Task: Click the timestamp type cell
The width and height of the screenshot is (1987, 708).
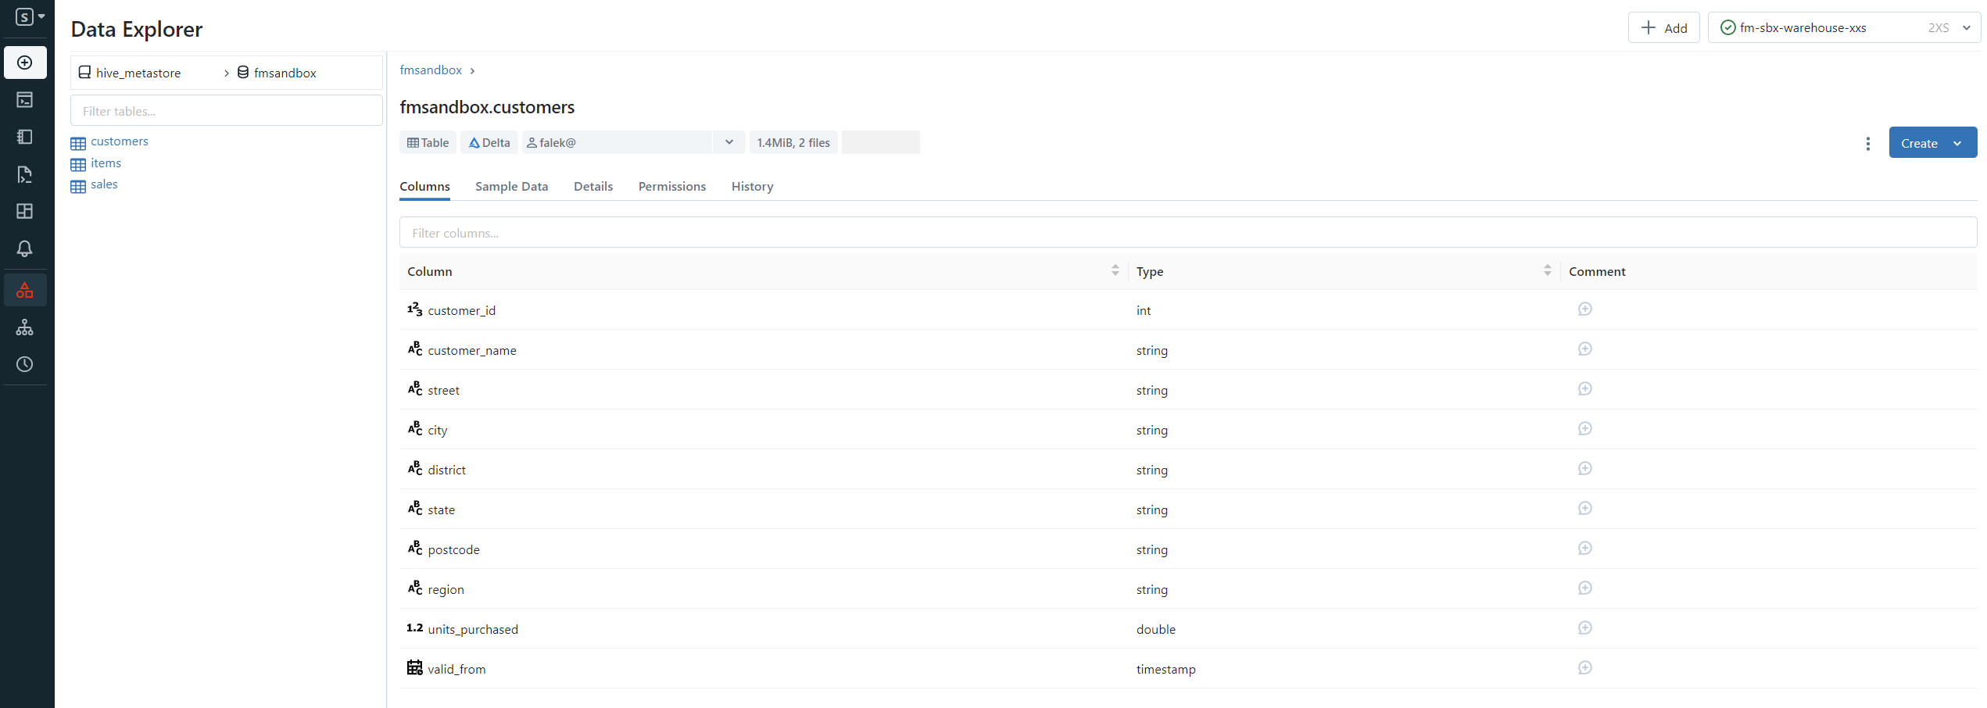Action: 1165,670
